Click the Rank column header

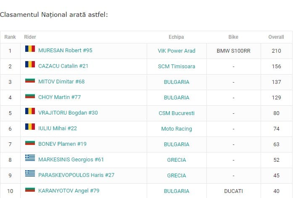pyautogui.click(x=10, y=37)
